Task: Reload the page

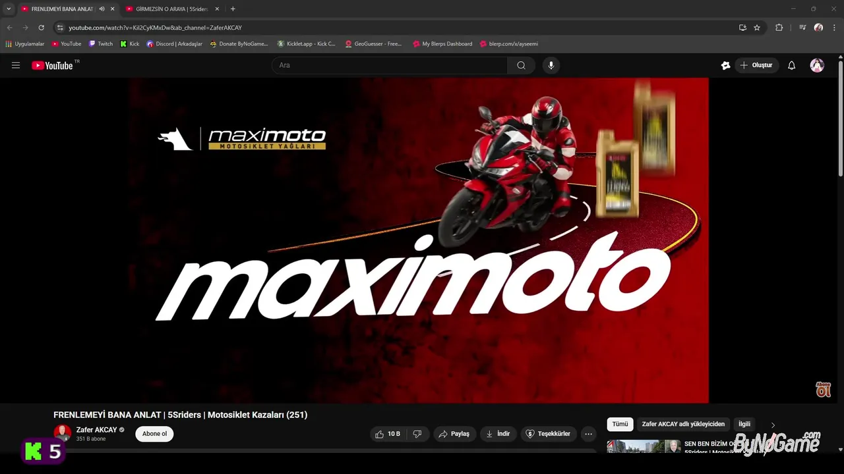Action: [41, 28]
